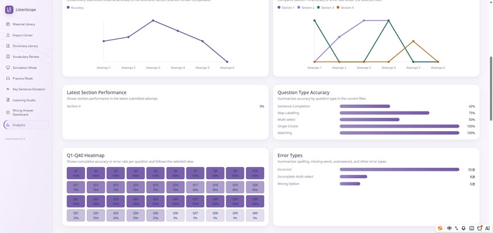
Task: Click the Section 4 latest performance row
Action: tap(165, 106)
